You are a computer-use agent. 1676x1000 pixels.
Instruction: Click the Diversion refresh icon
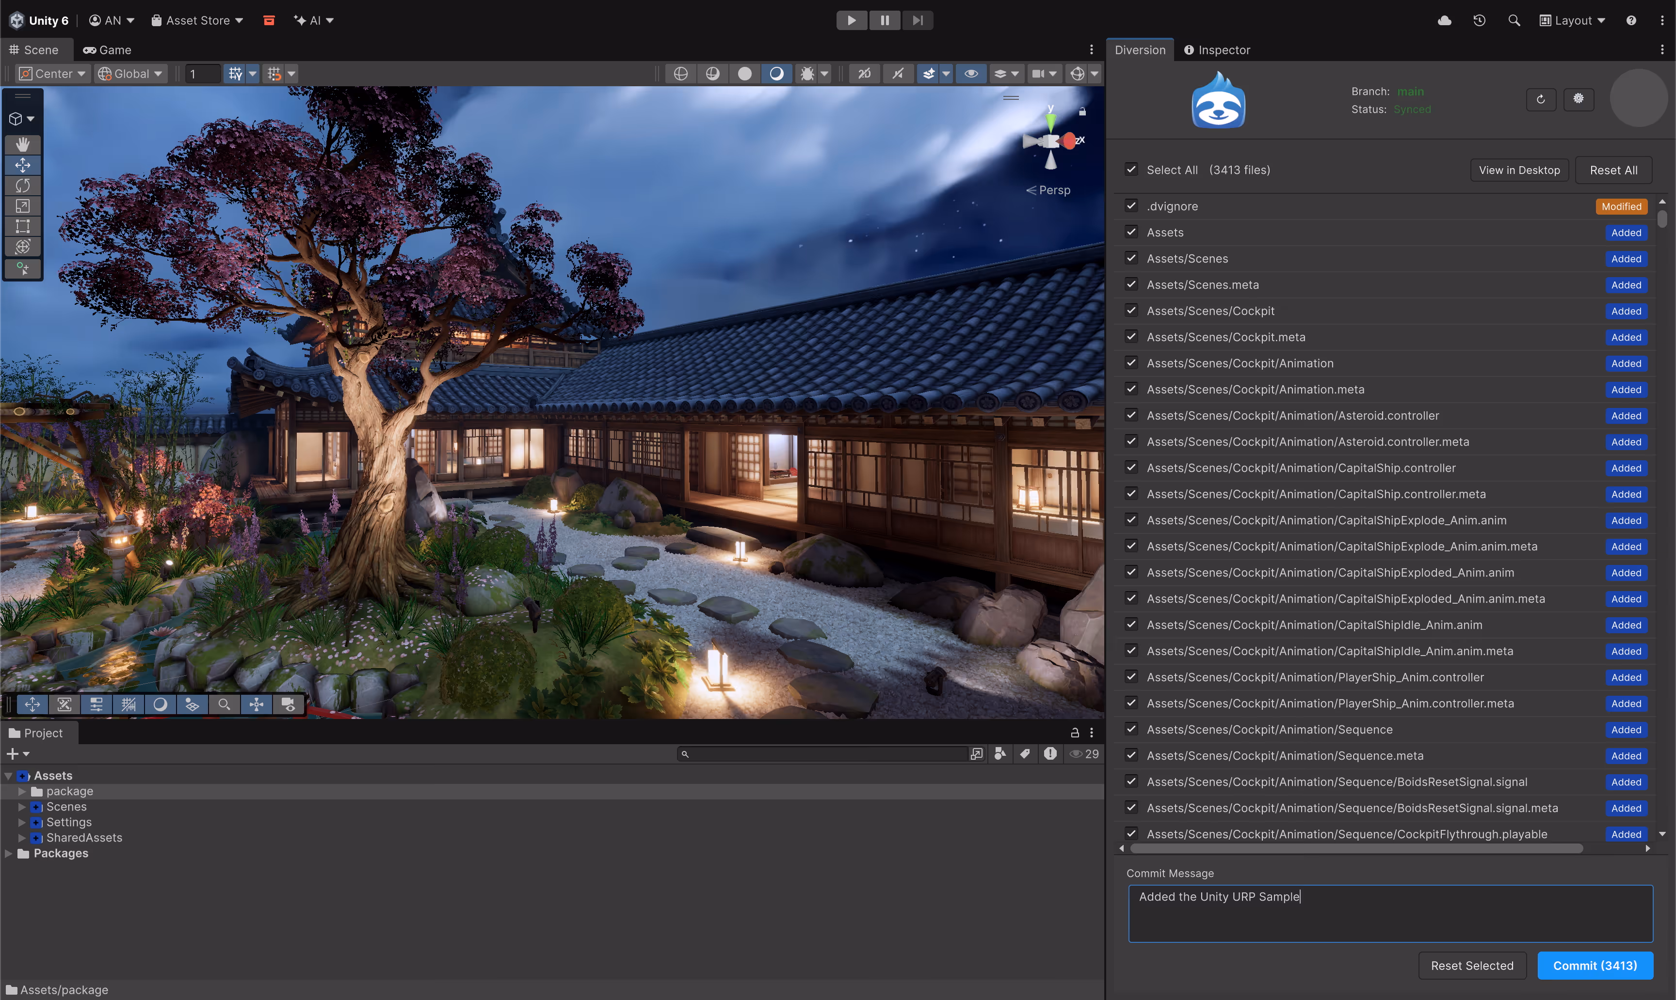(1540, 99)
